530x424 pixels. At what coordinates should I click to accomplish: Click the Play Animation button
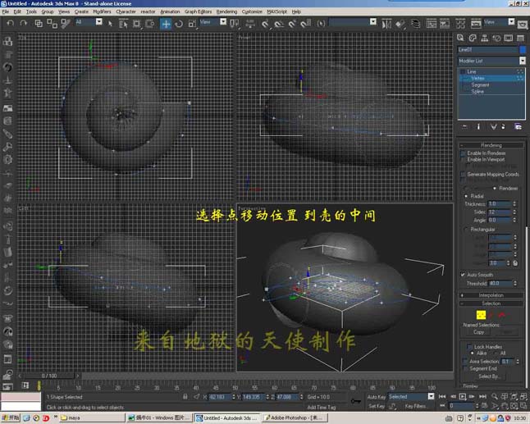463,396
